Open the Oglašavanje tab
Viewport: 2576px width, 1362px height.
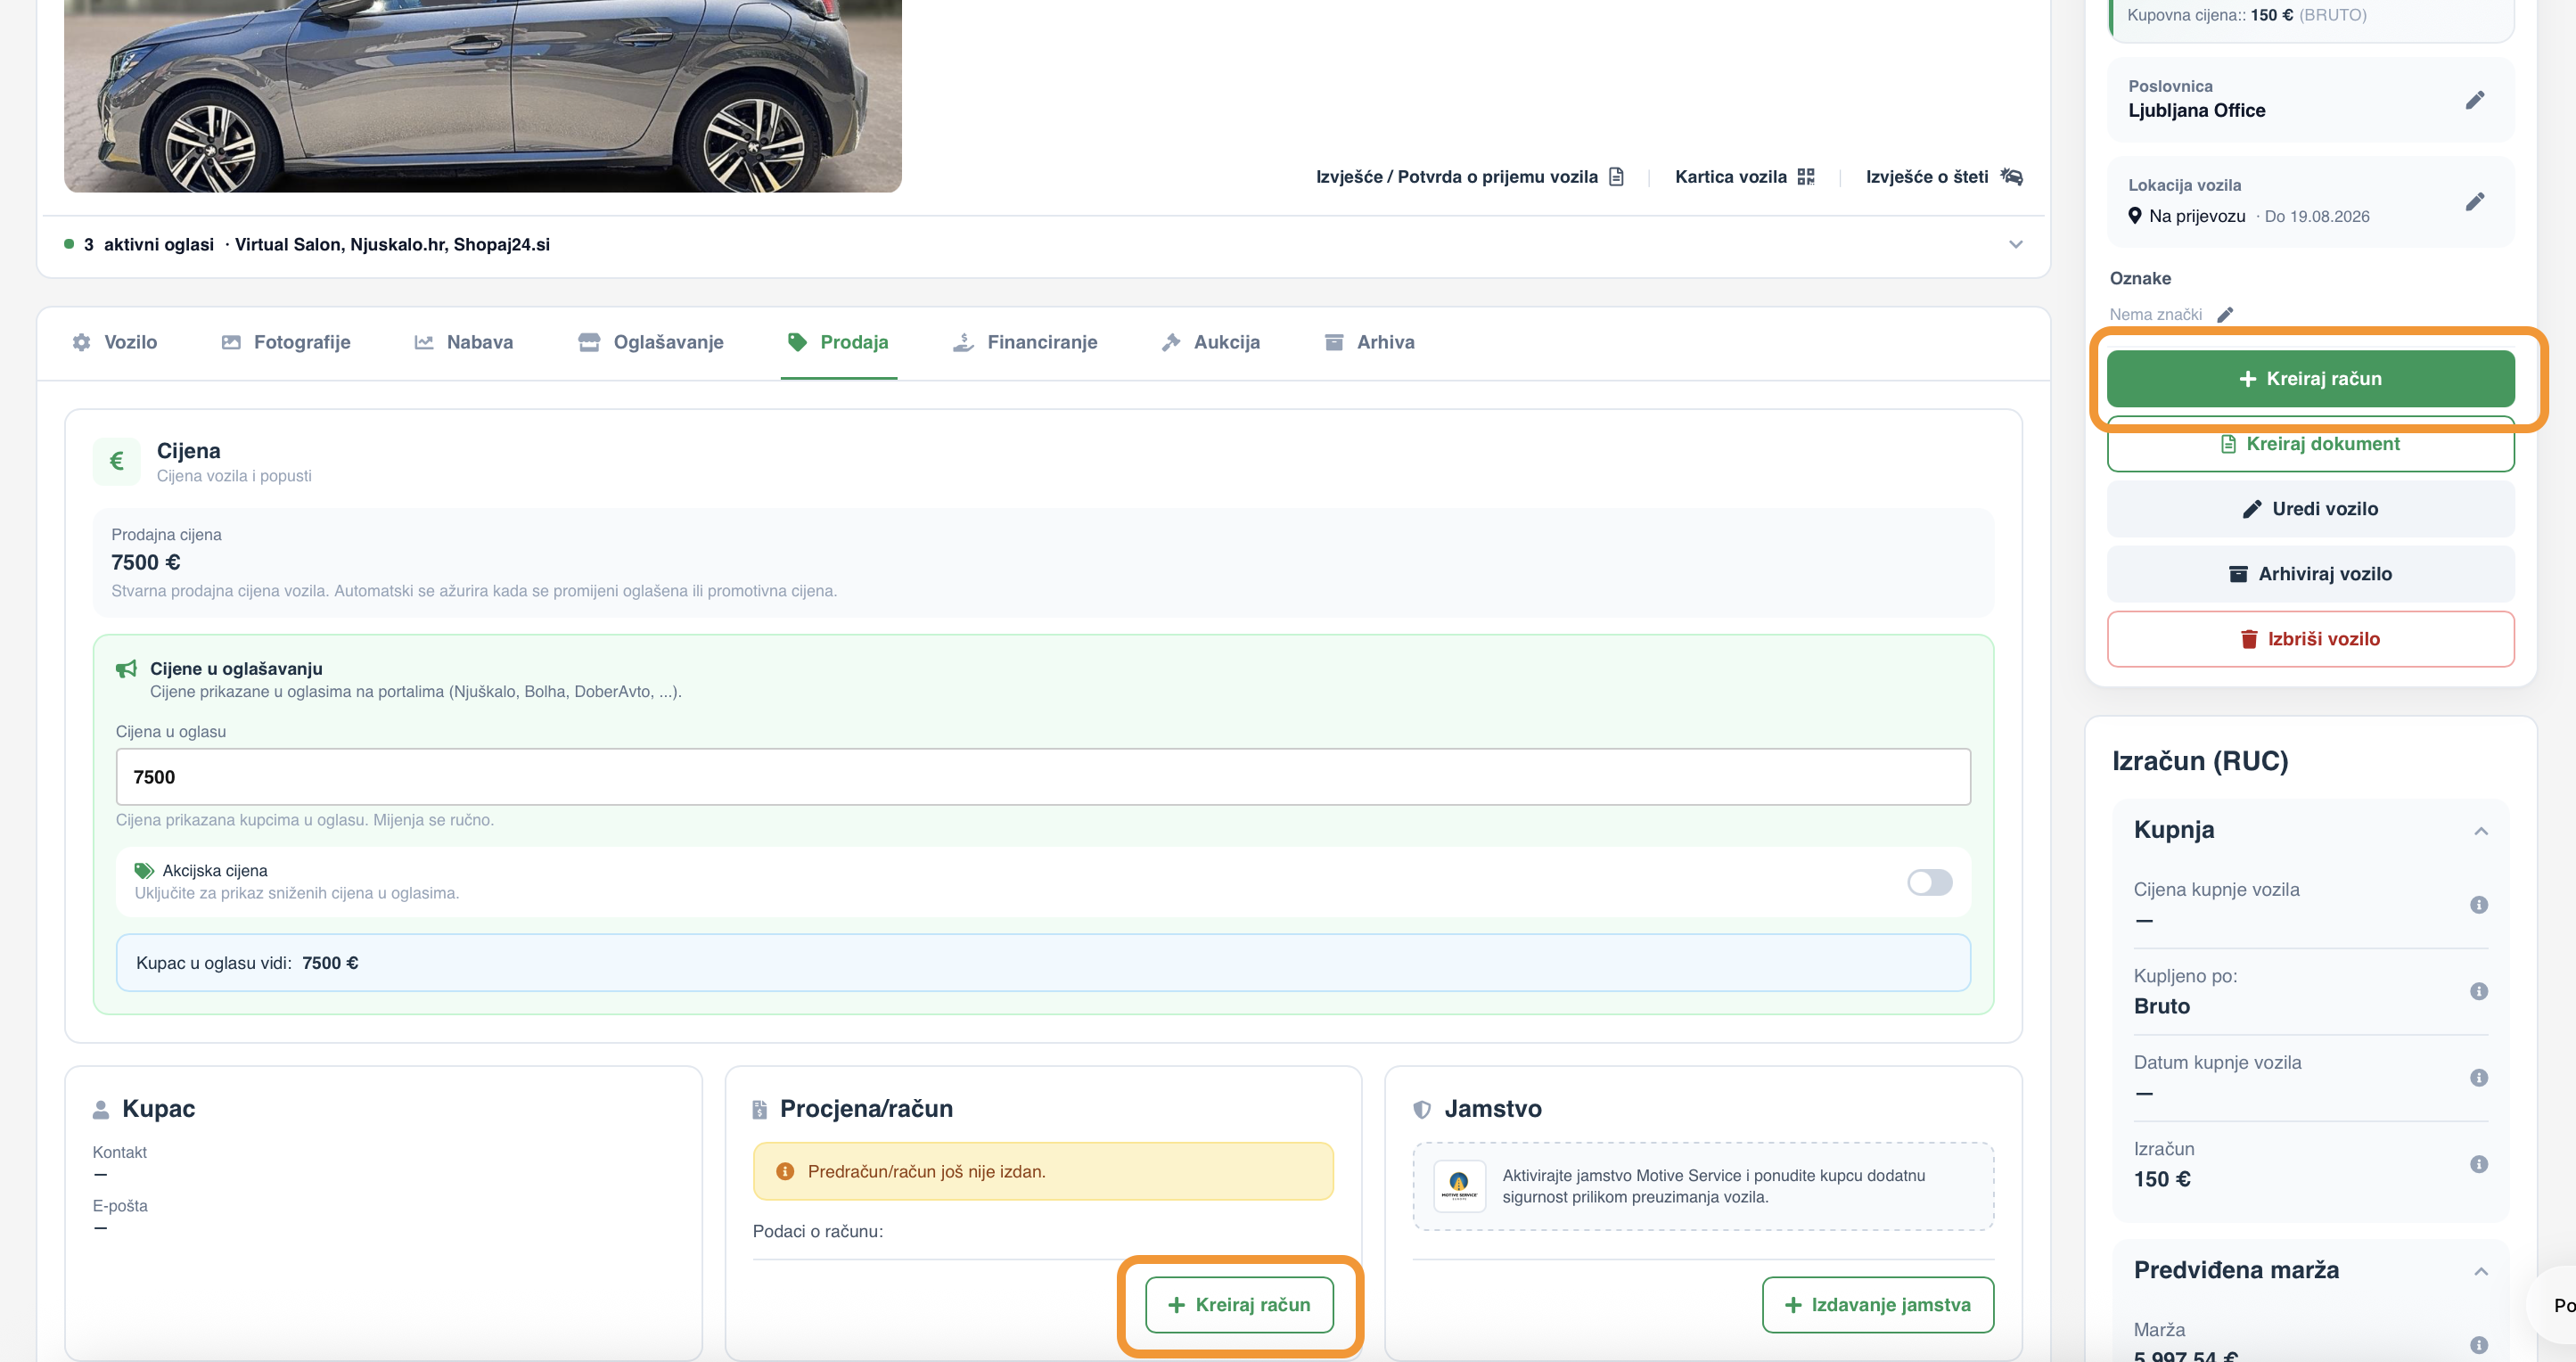click(x=651, y=342)
